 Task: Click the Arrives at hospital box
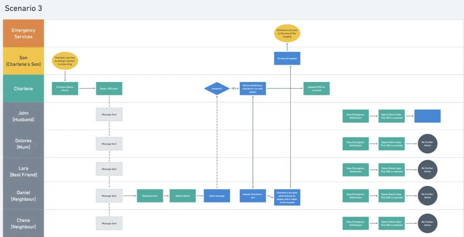287,59
